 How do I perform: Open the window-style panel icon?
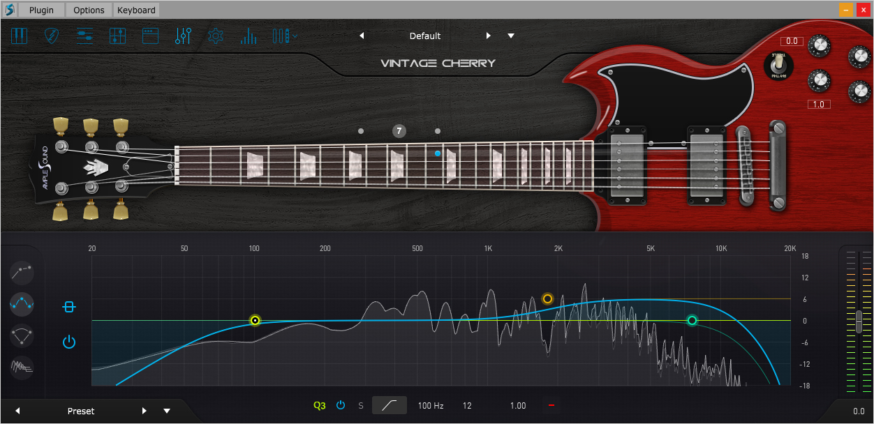coord(150,36)
